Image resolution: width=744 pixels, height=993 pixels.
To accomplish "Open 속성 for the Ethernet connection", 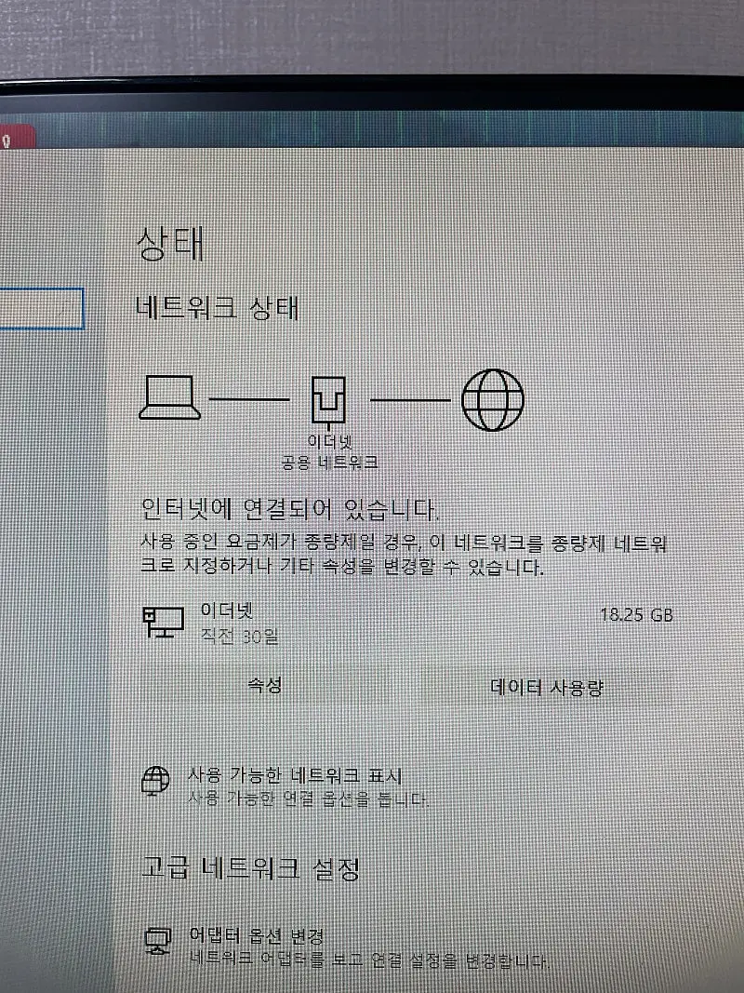I will pyautogui.click(x=263, y=686).
